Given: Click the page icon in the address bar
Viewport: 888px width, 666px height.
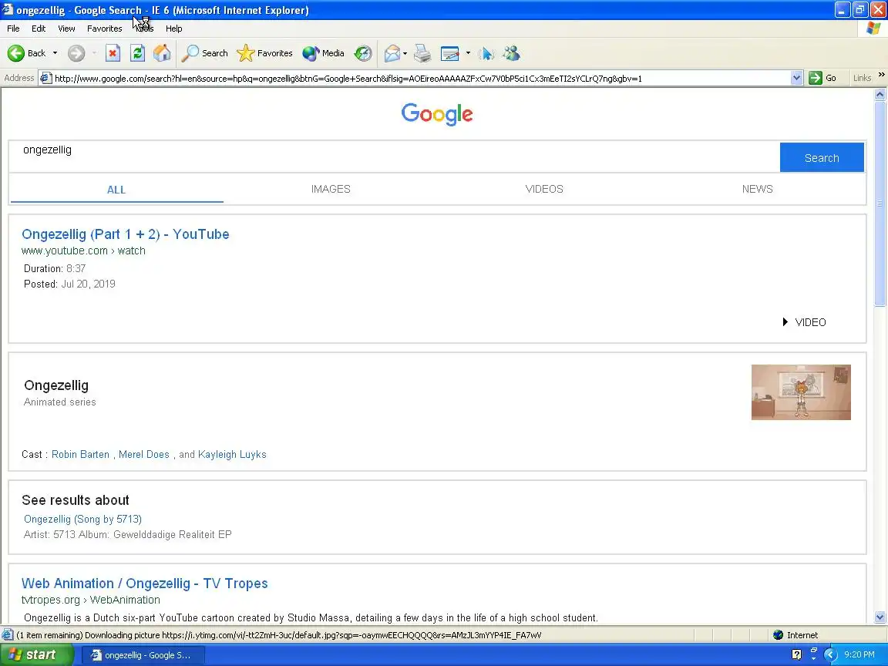Looking at the screenshot, I should pos(46,78).
